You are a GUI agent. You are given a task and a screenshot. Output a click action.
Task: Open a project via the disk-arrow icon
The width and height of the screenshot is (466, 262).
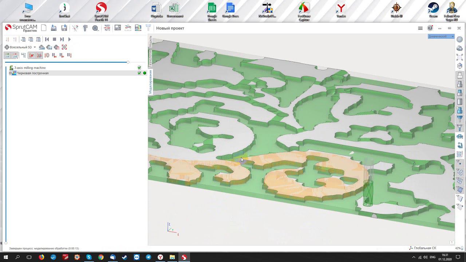(54, 28)
